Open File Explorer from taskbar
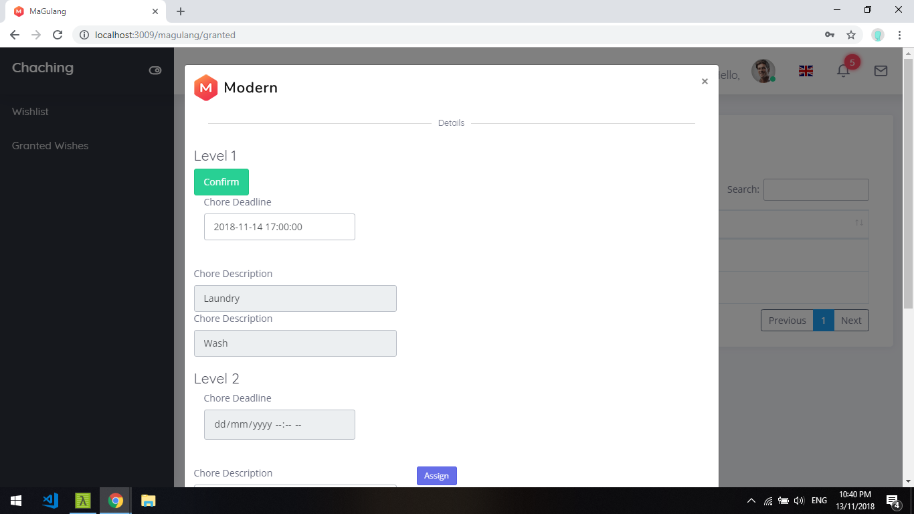 (x=148, y=501)
